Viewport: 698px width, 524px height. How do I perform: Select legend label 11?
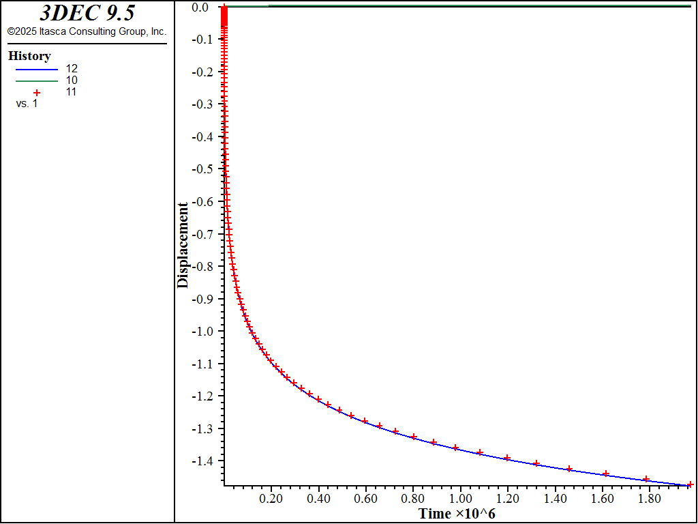click(71, 92)
